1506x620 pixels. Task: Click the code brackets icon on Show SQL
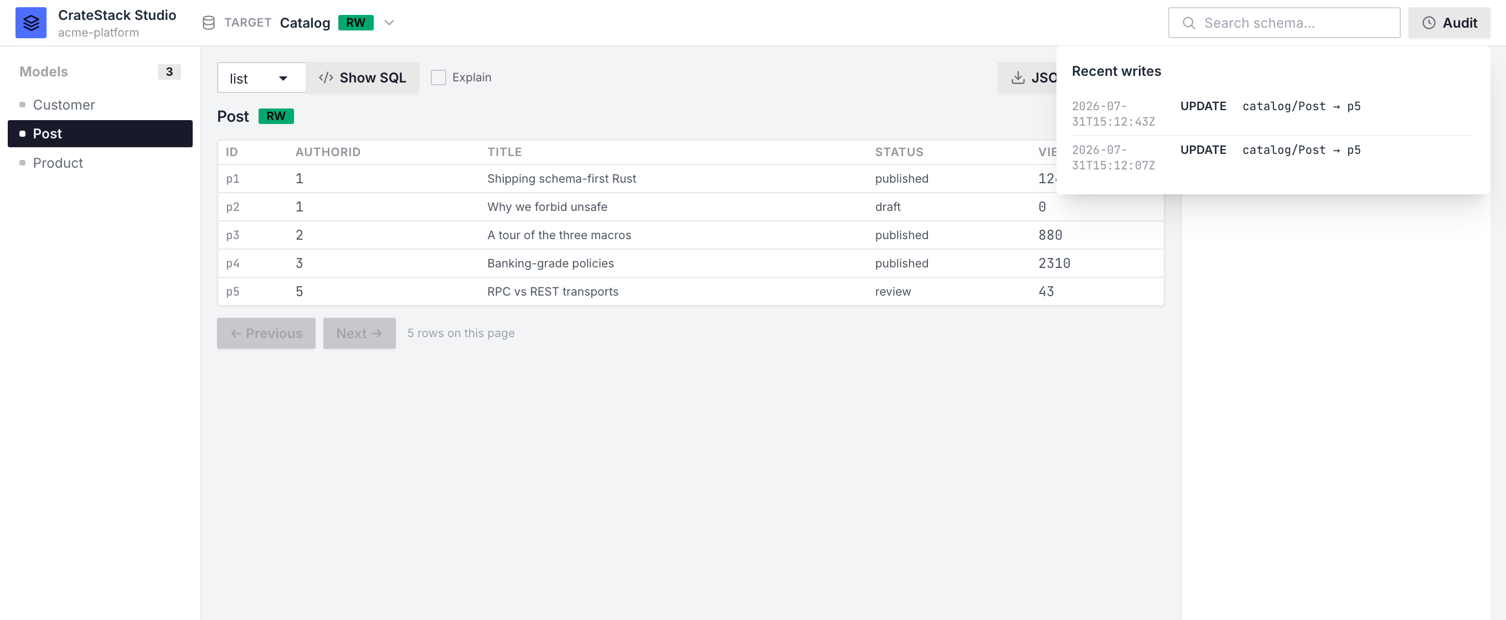(x=326, y=77)
